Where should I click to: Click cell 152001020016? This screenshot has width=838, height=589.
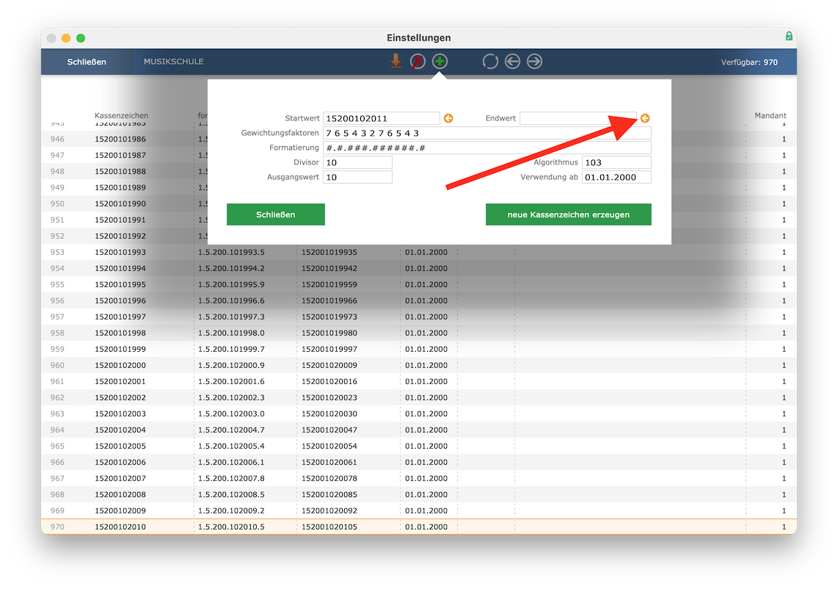tap(329, 382)
